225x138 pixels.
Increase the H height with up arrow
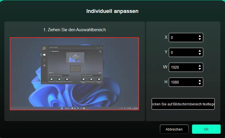point(199,80)
